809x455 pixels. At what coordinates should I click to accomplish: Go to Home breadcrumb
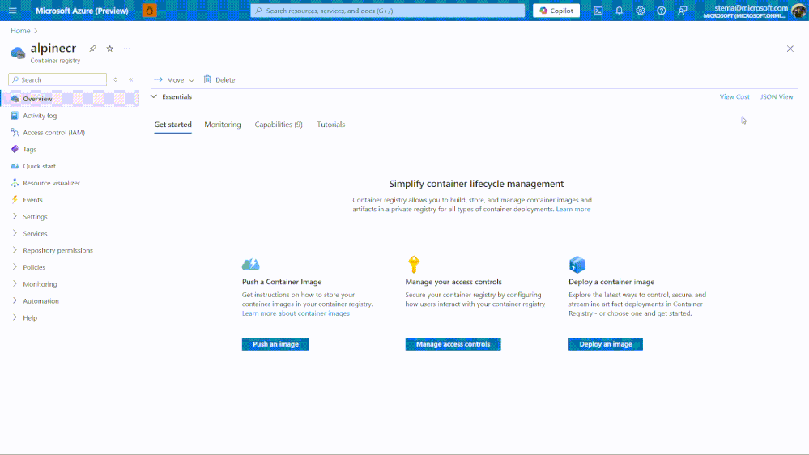tap(20, 31)
